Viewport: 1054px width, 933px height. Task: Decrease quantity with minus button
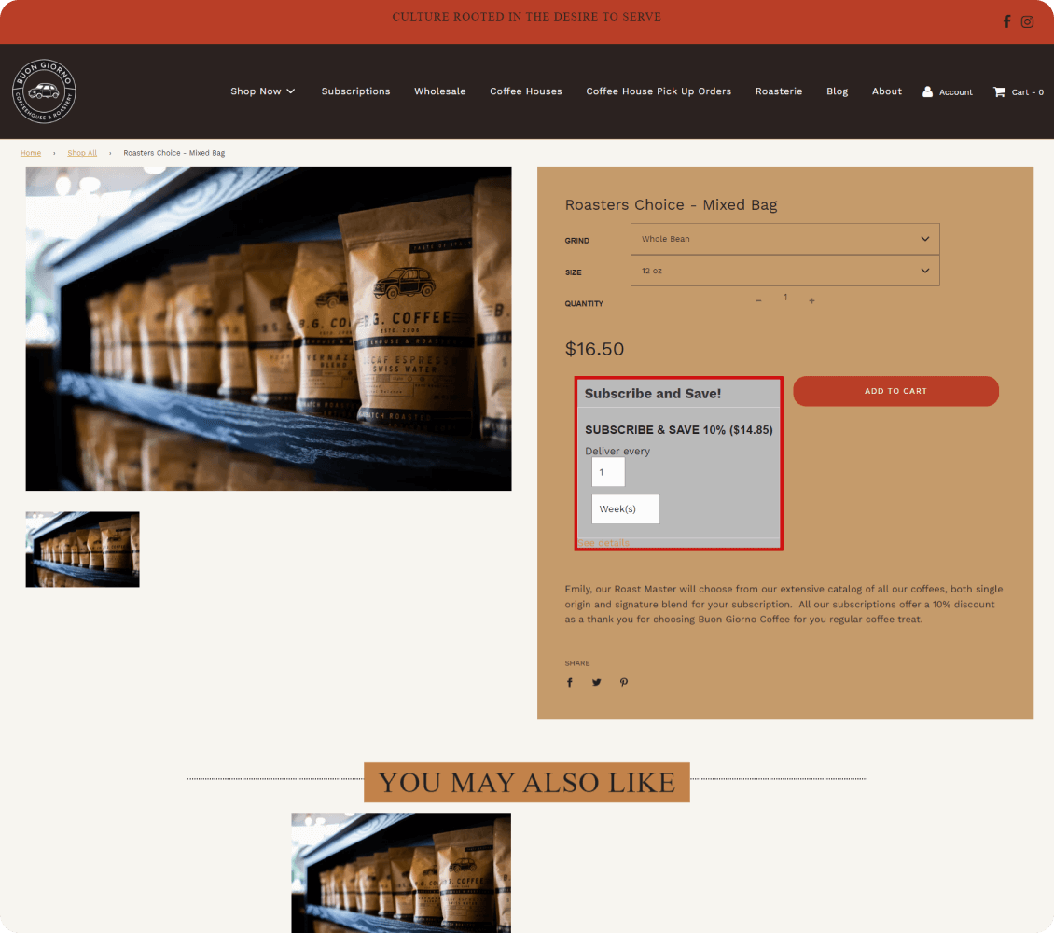coord(758,300)
